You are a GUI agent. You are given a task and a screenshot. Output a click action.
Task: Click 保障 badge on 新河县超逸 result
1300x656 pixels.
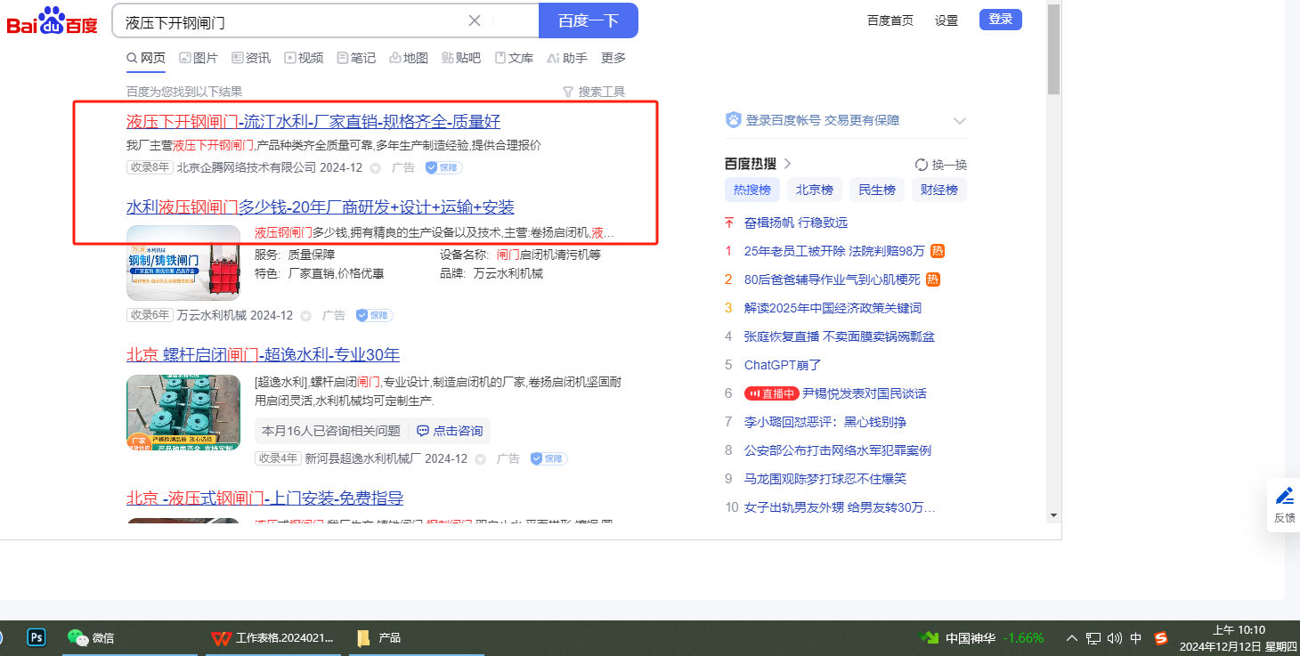pos(548,458)
